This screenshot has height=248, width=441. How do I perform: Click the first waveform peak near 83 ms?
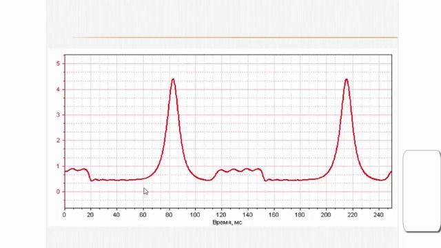(x=173, y=80)
